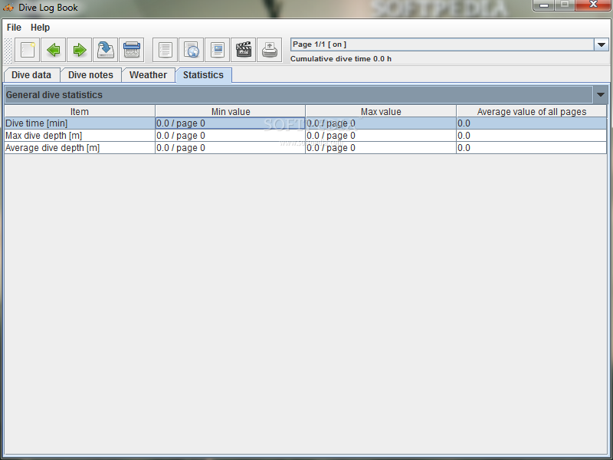Switch to the Dive data tab
The image size is (613, 460).
(x=31, y=74)
